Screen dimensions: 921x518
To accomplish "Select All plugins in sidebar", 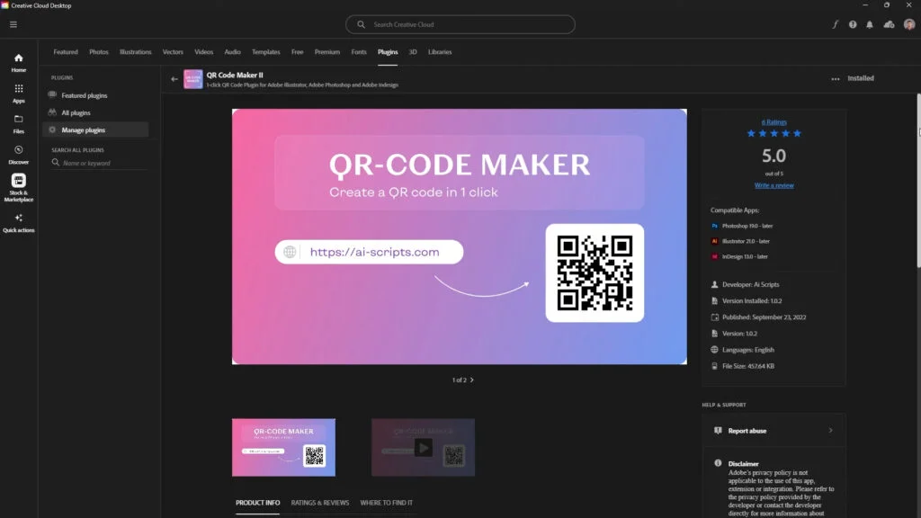I will (95, 112).
